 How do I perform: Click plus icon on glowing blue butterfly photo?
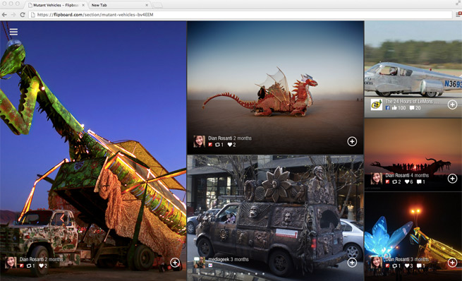tap(452, 263)
